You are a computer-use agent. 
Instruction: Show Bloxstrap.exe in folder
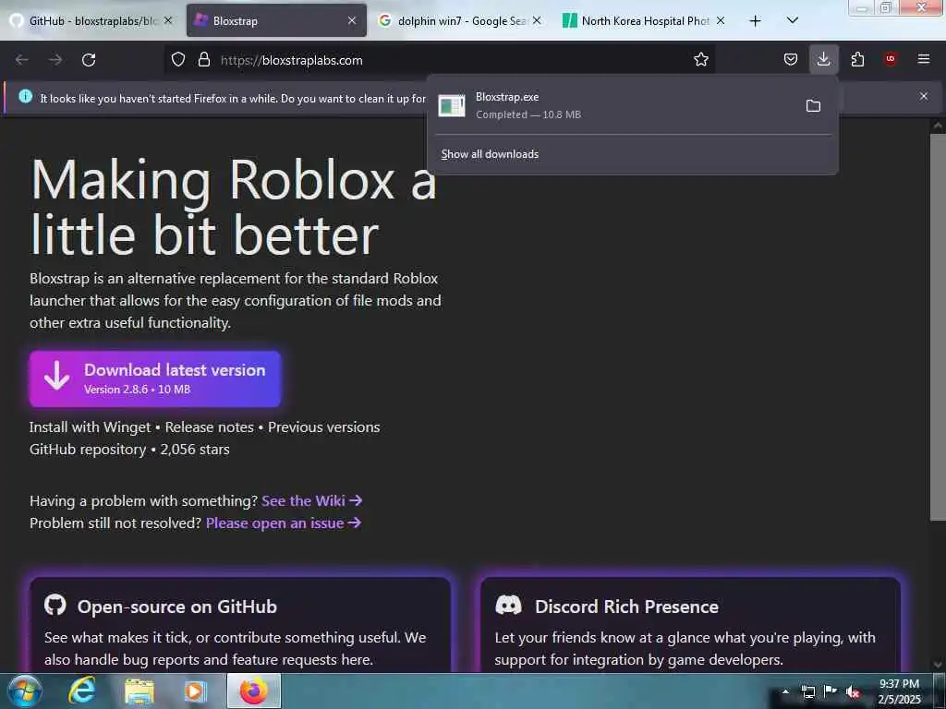(x=813, y=106)
